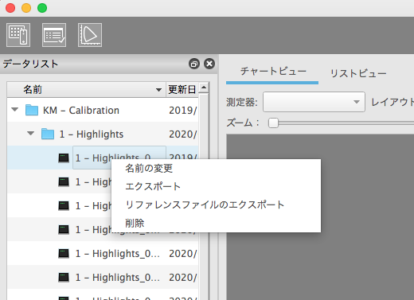Screen dimensions: 414x300
Task: Collapse the KM – Calibration folder
Action: 15,110
